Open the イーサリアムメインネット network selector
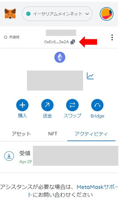121x212 pixels. pyautogui.click(x=57, y=14)
